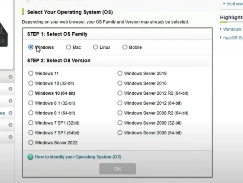The image size is (243, 183).
Task: Choose the Mac OS family option
Action: pos(69,47)
